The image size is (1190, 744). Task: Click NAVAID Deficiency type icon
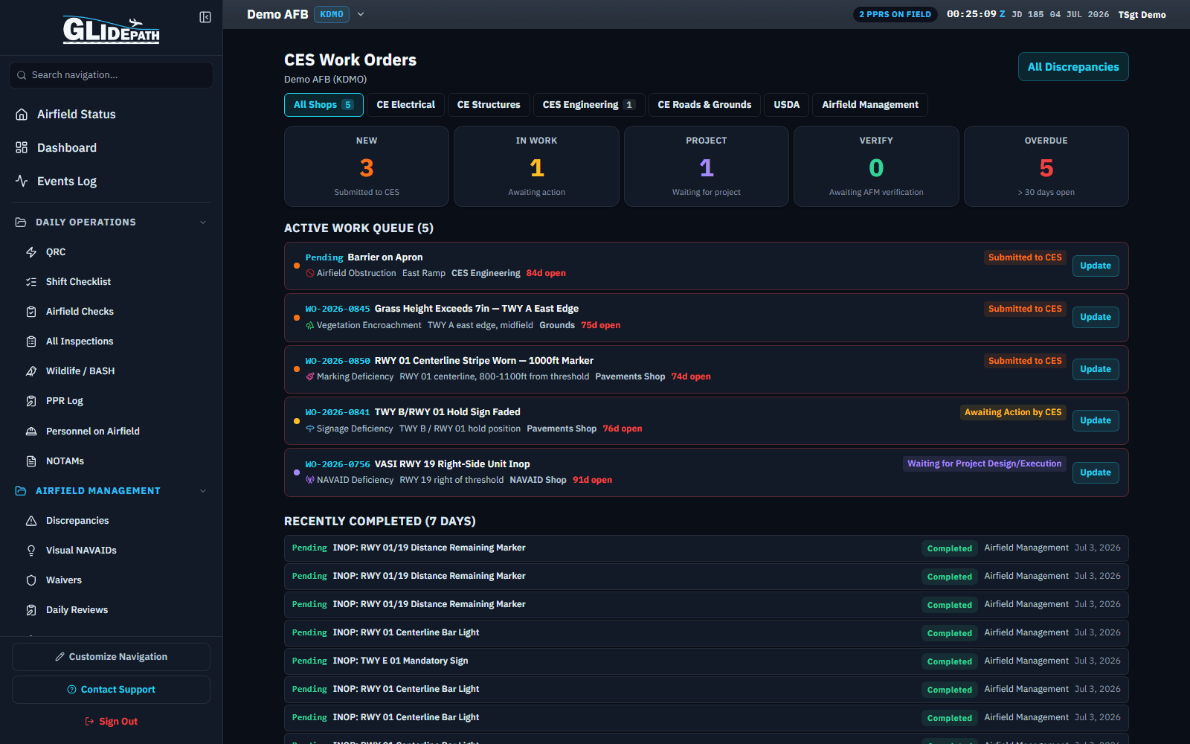[x=310, y=480]
